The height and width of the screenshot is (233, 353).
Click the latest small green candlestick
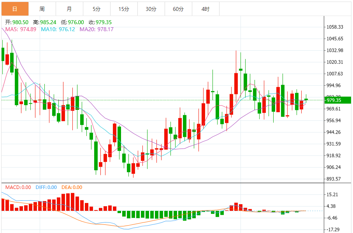[306, 99]
